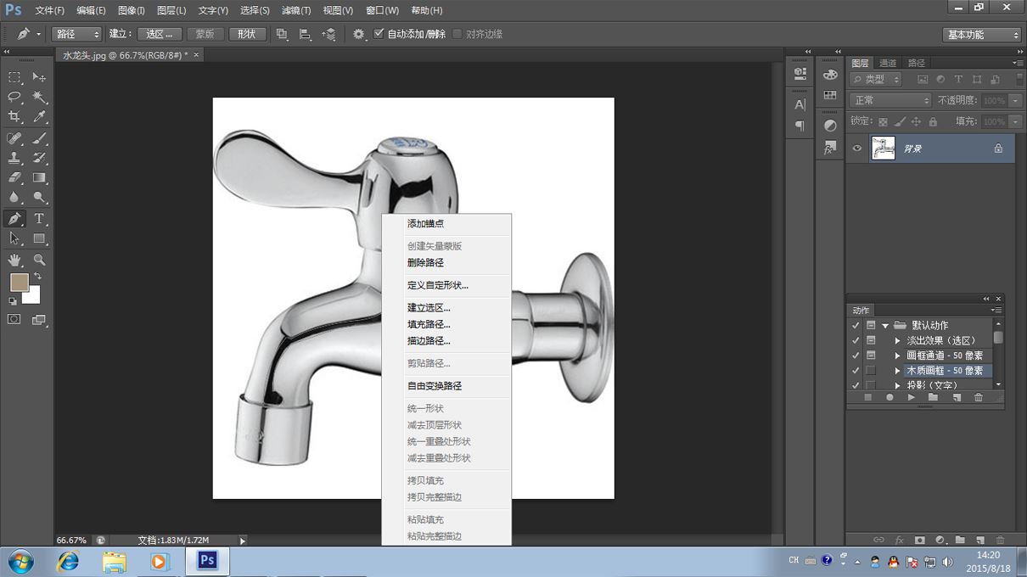Change screen mode from toolbox
The image size is (1027, 577).
(x=39, y=320)
